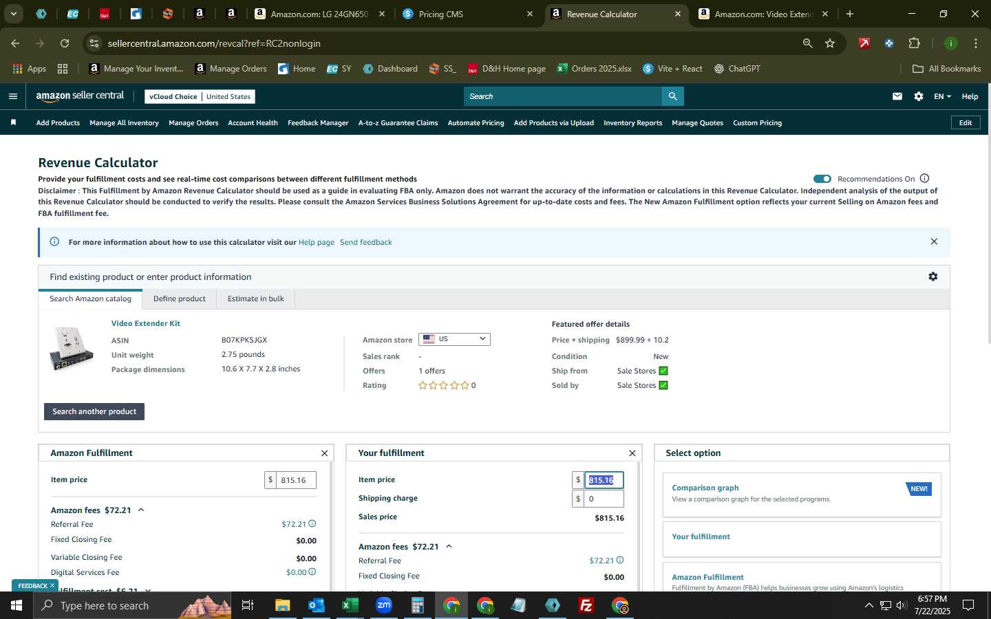This screenshot has height=619, width=991.
Task: Collapse Amazon fees $72.21 in Amazon Fulfillment
Action: click(141, 510)
